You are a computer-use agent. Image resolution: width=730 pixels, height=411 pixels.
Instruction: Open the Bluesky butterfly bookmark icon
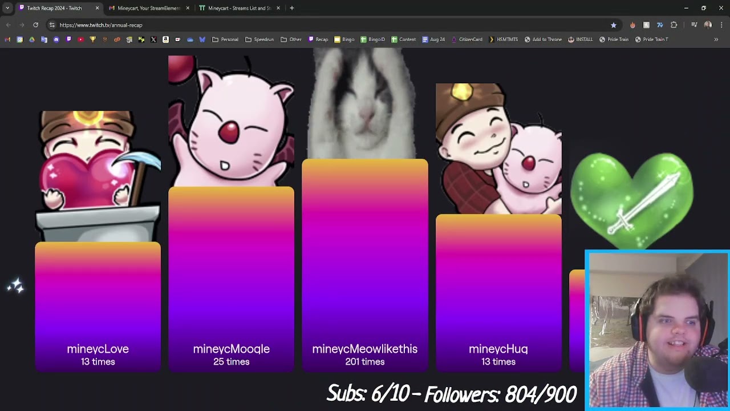coord(202,39)
